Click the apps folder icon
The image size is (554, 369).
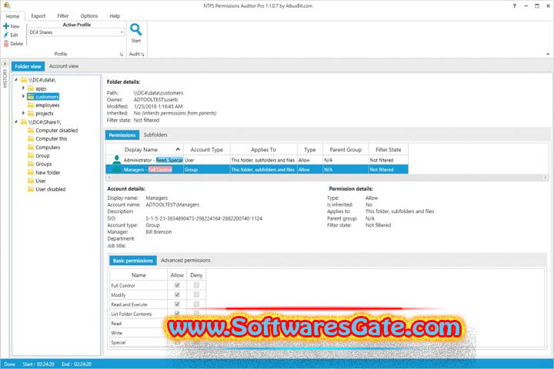pos(31,88)
